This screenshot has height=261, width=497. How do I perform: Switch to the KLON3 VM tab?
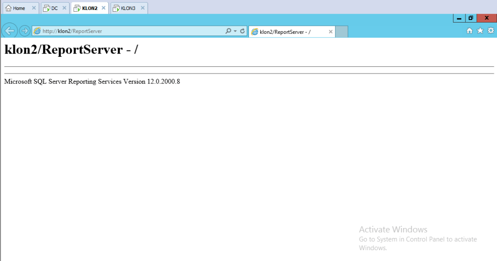click(128, 8)
